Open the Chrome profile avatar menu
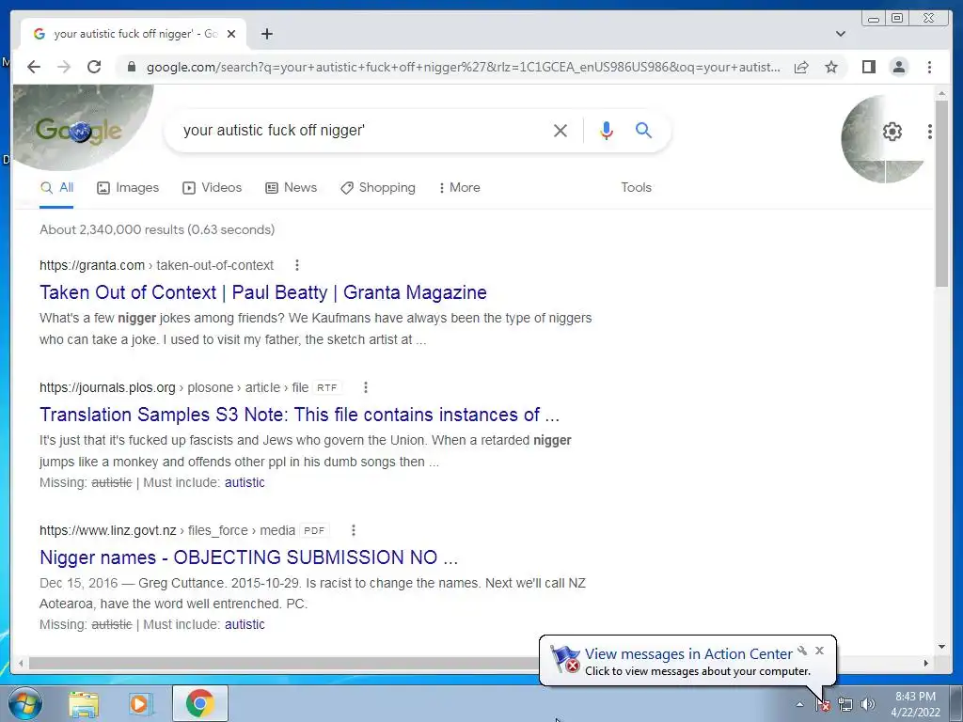This screenshot has width=963, height=722. pos(898,67)
